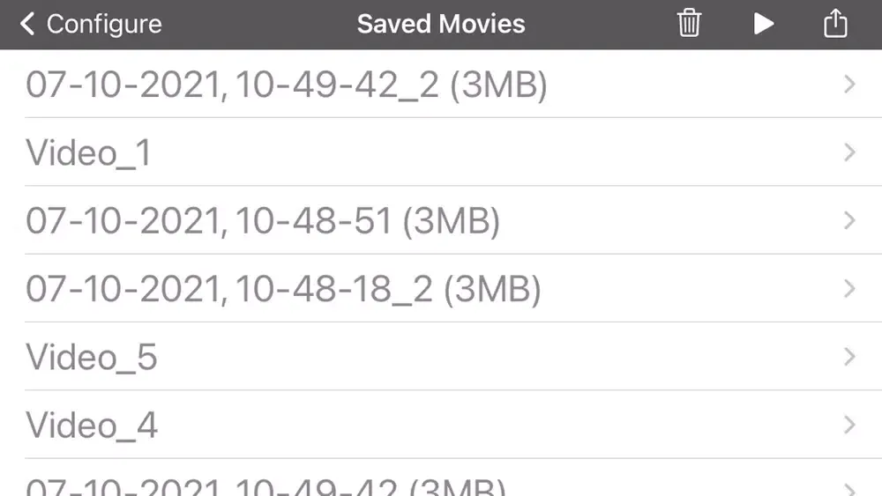882x496 pixels.
Task: Tap chevron next to Video_4
Action: point(849,426)
